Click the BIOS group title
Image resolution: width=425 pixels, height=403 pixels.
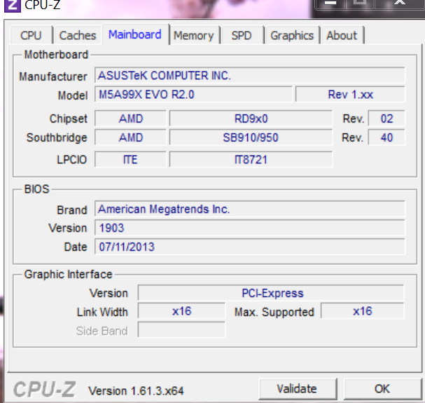37,189
